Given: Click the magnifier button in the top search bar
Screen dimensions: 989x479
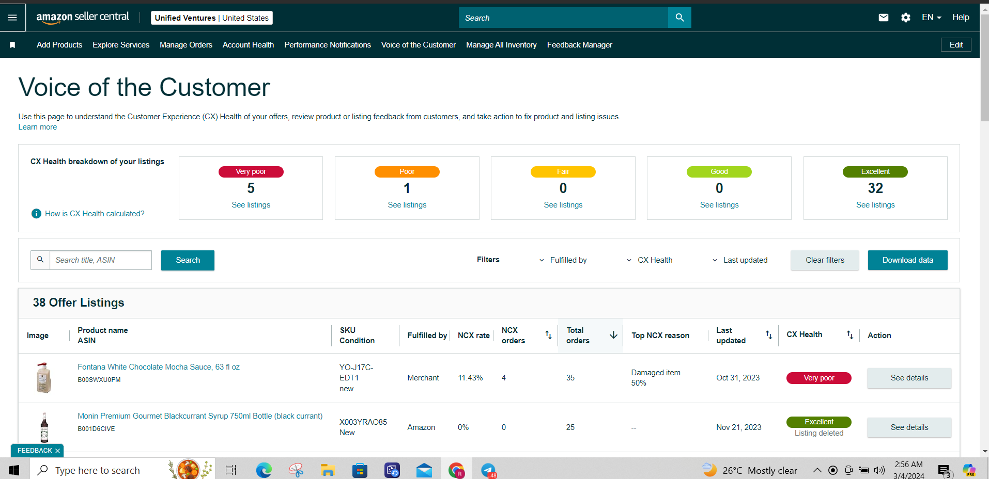Looking at the screenshot, I should 679,18.
